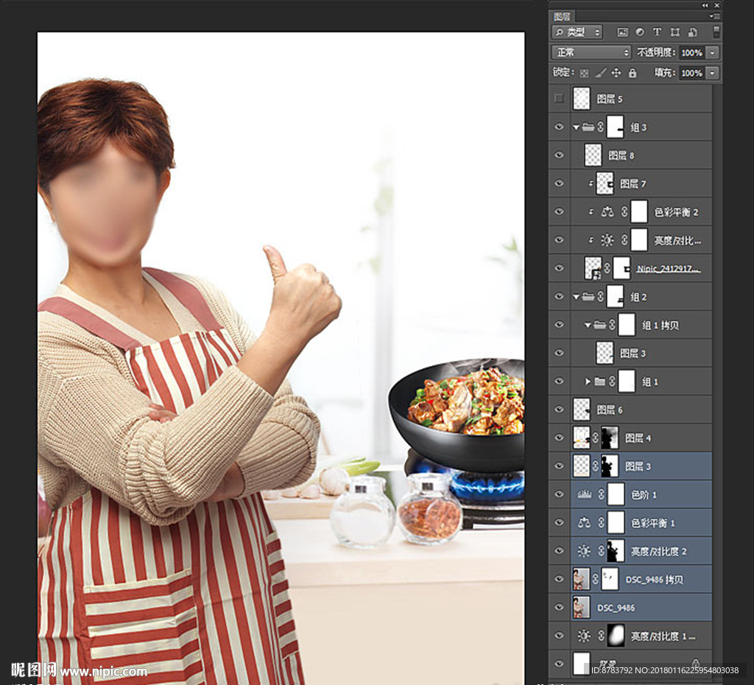Click the 不透明度 100% value field
The height and width of the screenshot is (685, 754).
point(692,52)
